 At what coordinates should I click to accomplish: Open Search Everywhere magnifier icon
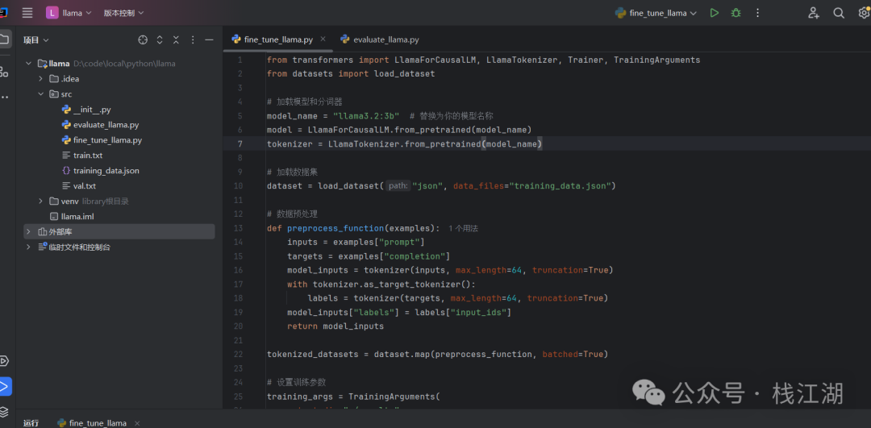[839, 13]
